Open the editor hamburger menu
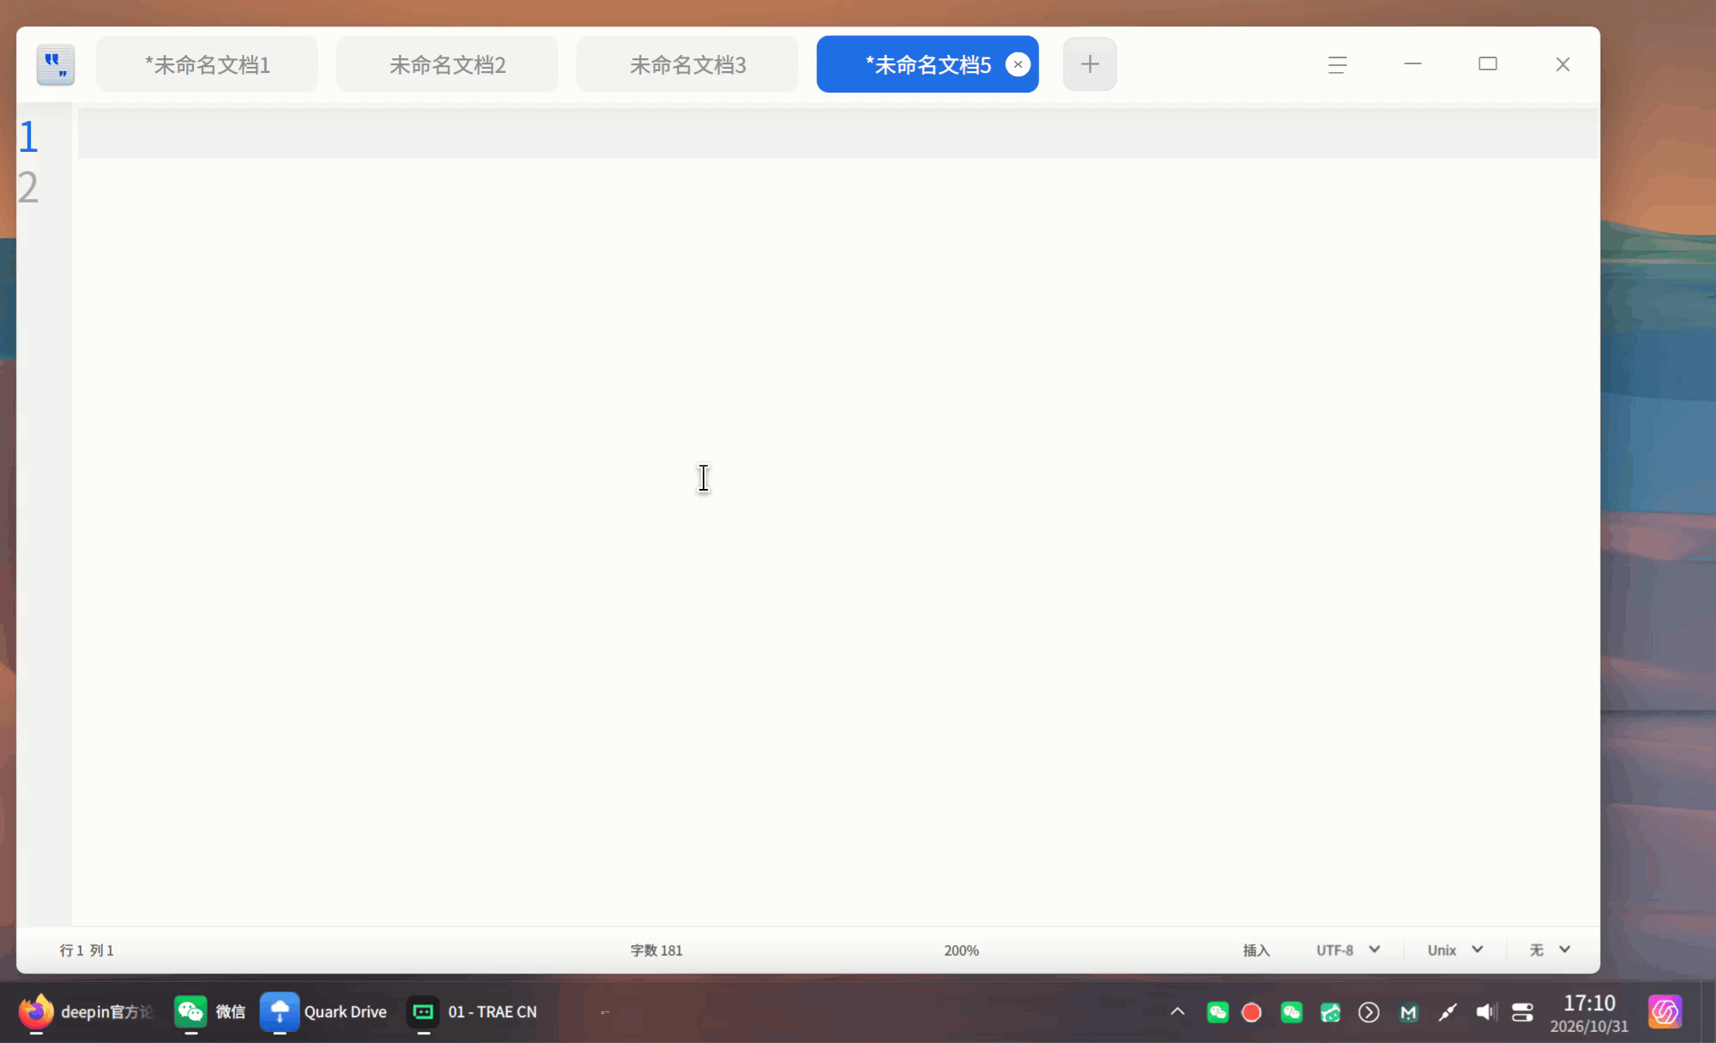1716x1043 pixels. (x=1337, y=64)
